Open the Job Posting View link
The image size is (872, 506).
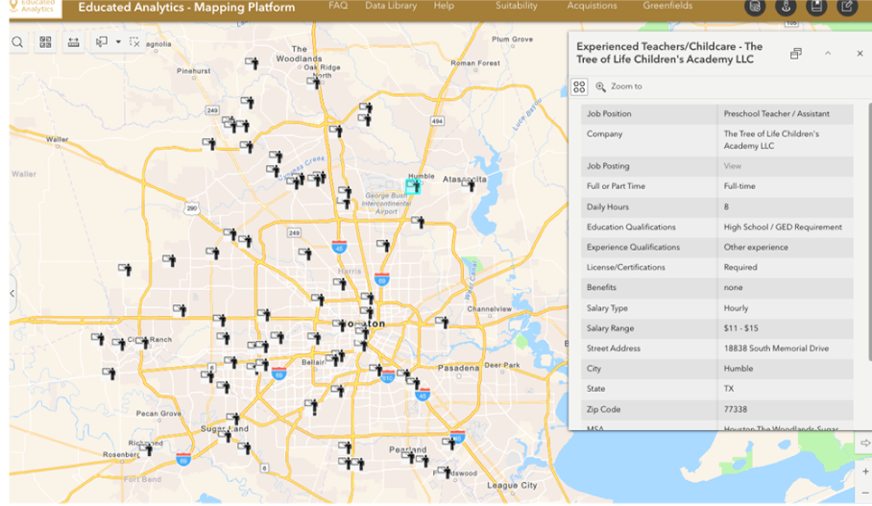click(x=733, y=166)
